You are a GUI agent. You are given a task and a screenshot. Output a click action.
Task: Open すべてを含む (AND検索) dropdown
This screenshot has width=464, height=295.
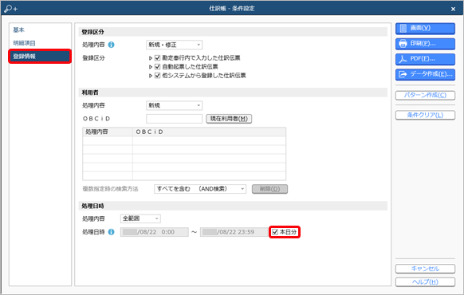(200, 189)
